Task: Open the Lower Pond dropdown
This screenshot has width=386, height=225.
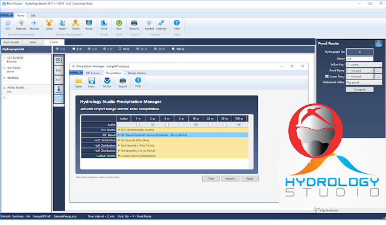Action: click(x=359, y=76)
